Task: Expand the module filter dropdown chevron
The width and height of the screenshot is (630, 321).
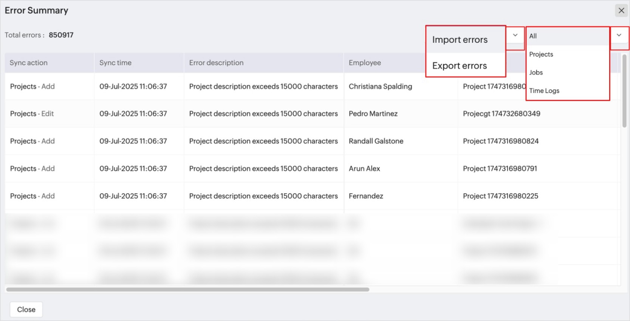Action: (619, 36)
